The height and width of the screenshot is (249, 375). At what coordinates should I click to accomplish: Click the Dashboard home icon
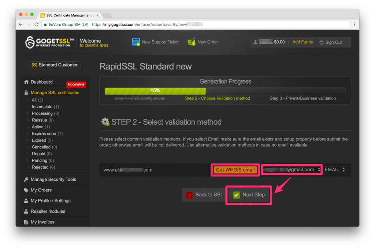pyautogui.click(x=26, y=82)
